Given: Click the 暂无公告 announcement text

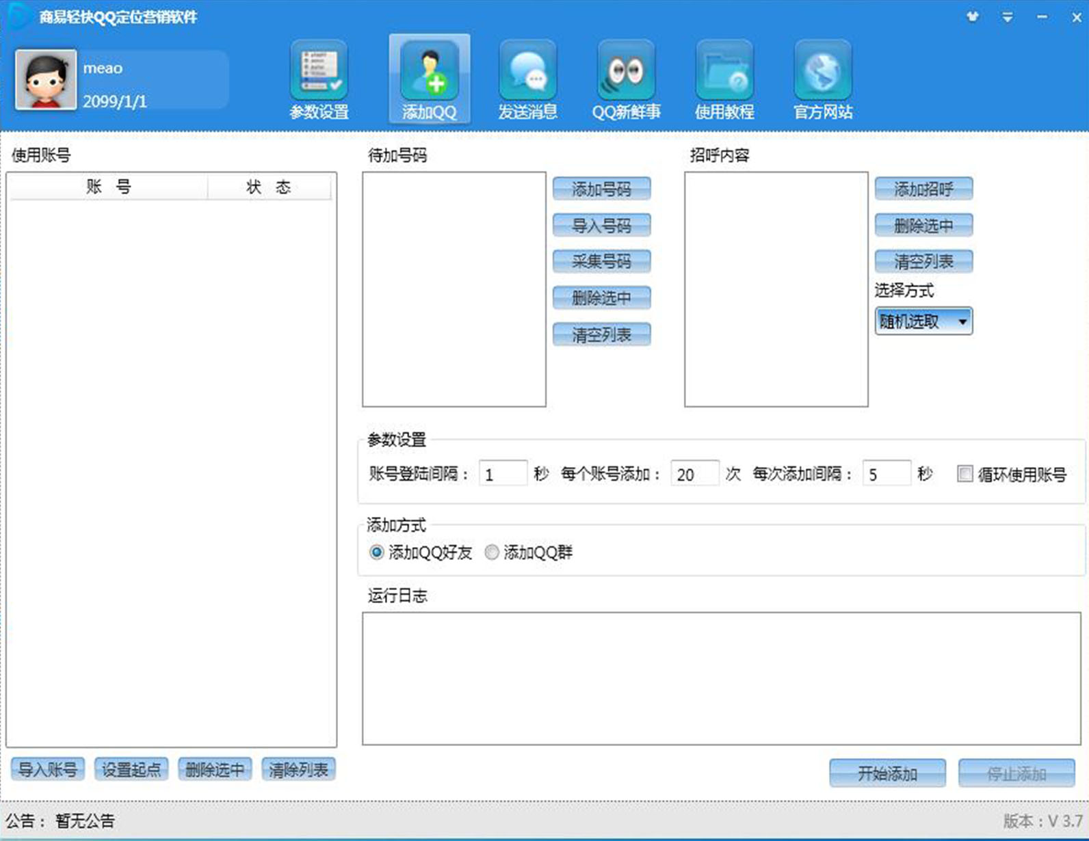Looking at the screenshot, I should [x=85, y=820].
